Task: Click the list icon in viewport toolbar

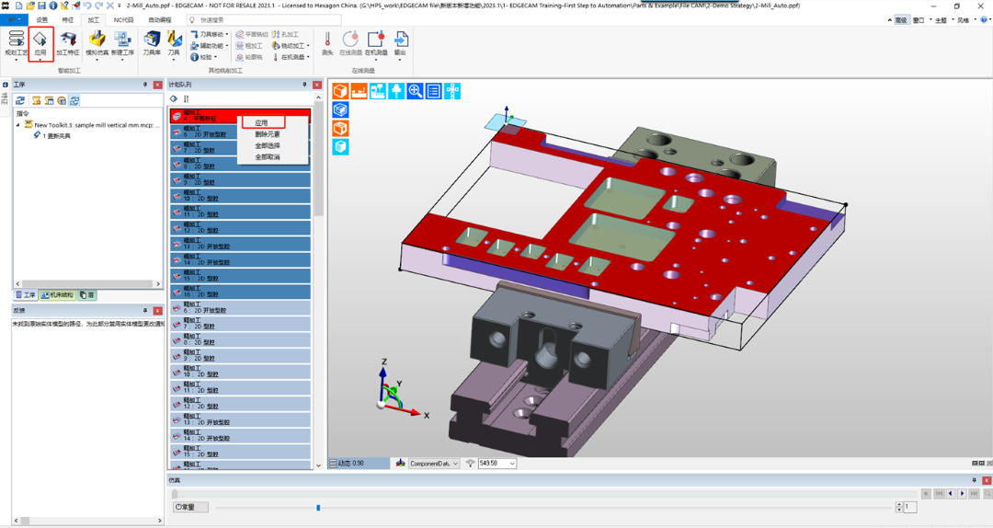Action: pyautogui.click(x=434, y=91)
